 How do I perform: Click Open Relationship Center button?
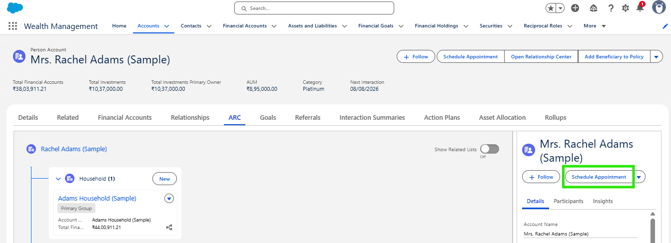coord(541,57)
